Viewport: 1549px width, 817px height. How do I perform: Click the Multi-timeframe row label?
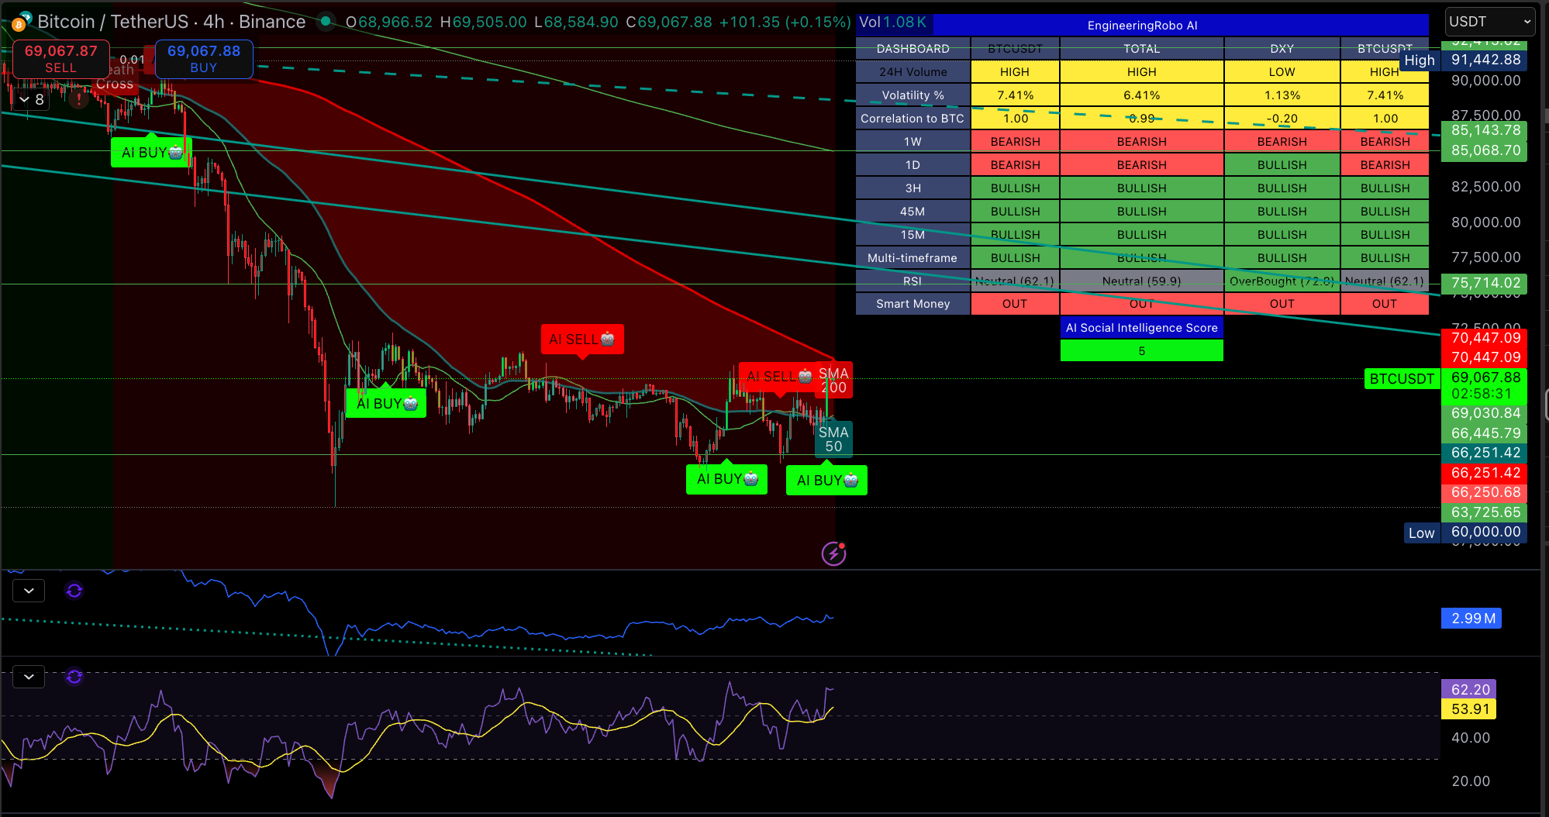pyautogui.click(x=912, y=257)
